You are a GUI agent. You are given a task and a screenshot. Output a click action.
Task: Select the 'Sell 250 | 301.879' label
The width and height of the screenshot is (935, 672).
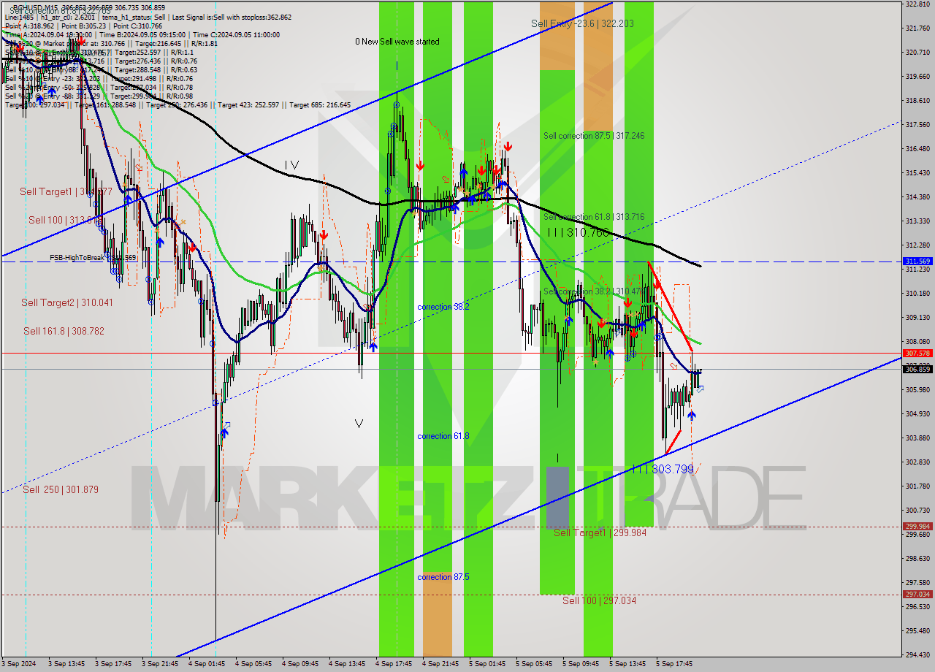[60, 489]
